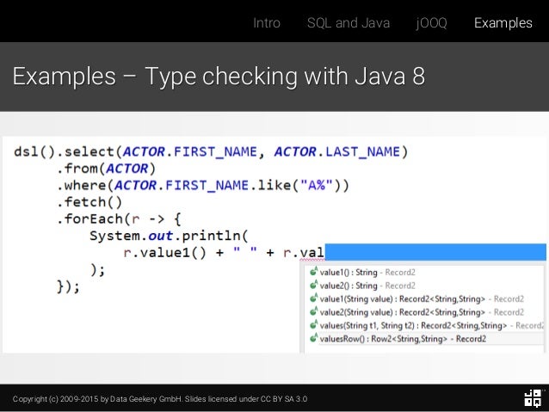Image resolution: width=549 pixels, height=412 pixels.
Task: Click the blue selection highlight after r.val
Action: [x=435, y=252]
